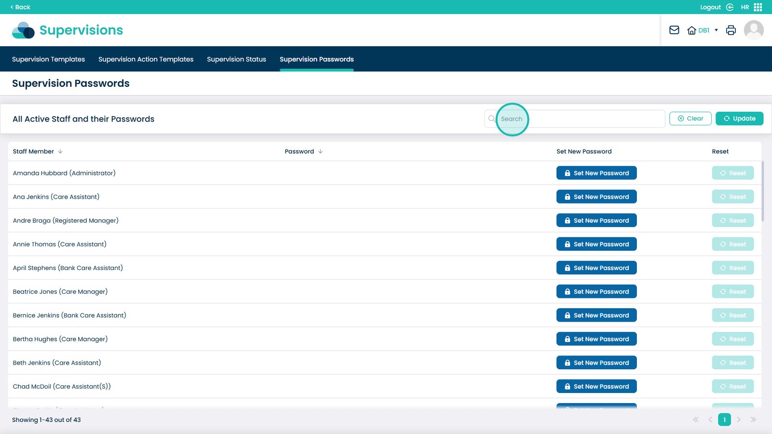Focus the Search input field
Viewport: 772px width, 434px height.
point(579,119)
